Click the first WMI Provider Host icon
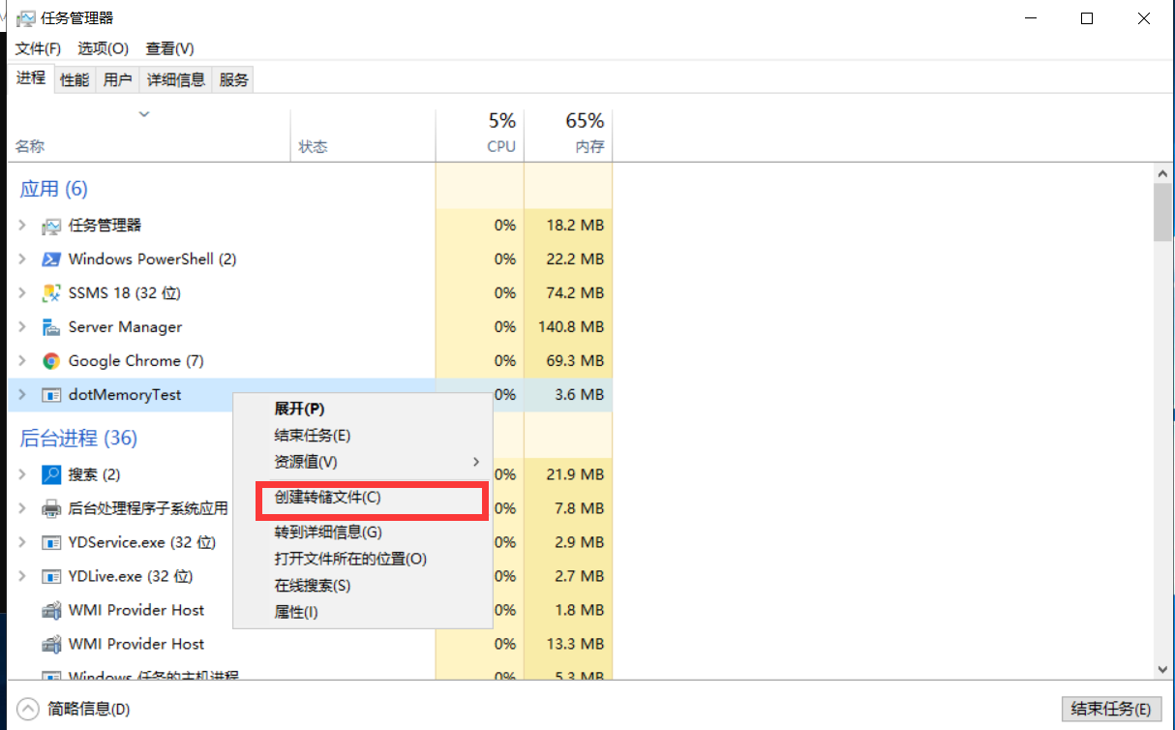Screen dimensions: 1175x730 [x=51, y=610]
